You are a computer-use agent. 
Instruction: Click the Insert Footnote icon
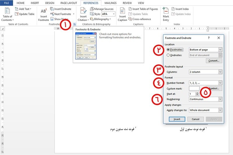point(44,12)
